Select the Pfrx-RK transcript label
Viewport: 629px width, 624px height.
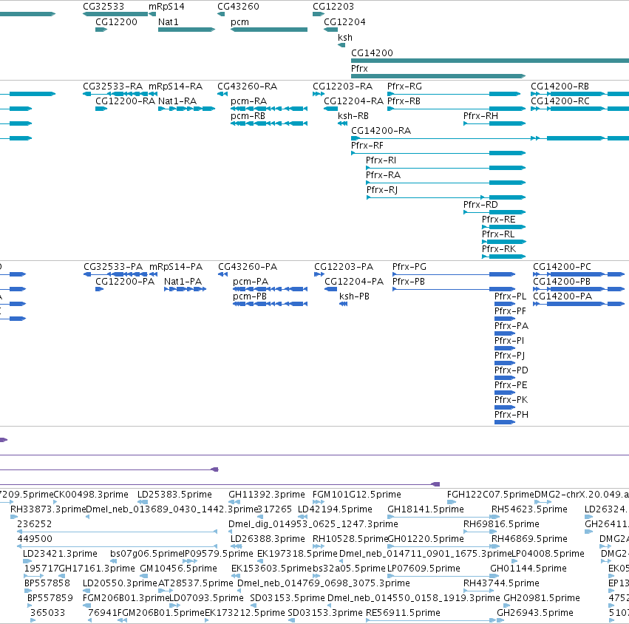coord(499,249)
